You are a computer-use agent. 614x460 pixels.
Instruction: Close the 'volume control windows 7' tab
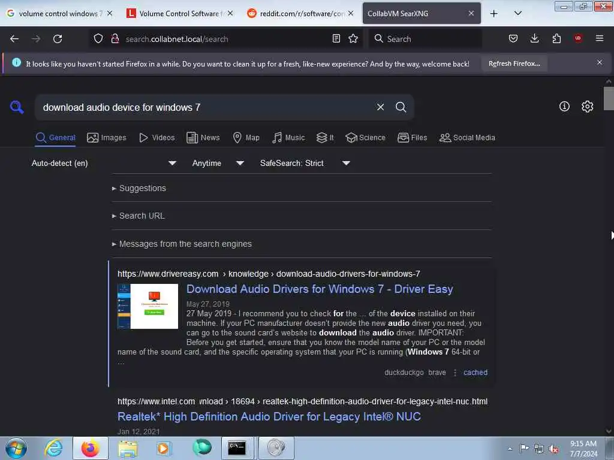pos(110,13)
